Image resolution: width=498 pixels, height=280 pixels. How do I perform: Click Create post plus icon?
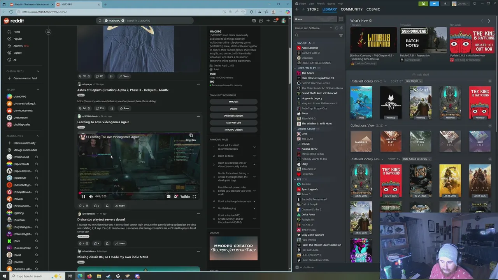(x=268, y=21)
